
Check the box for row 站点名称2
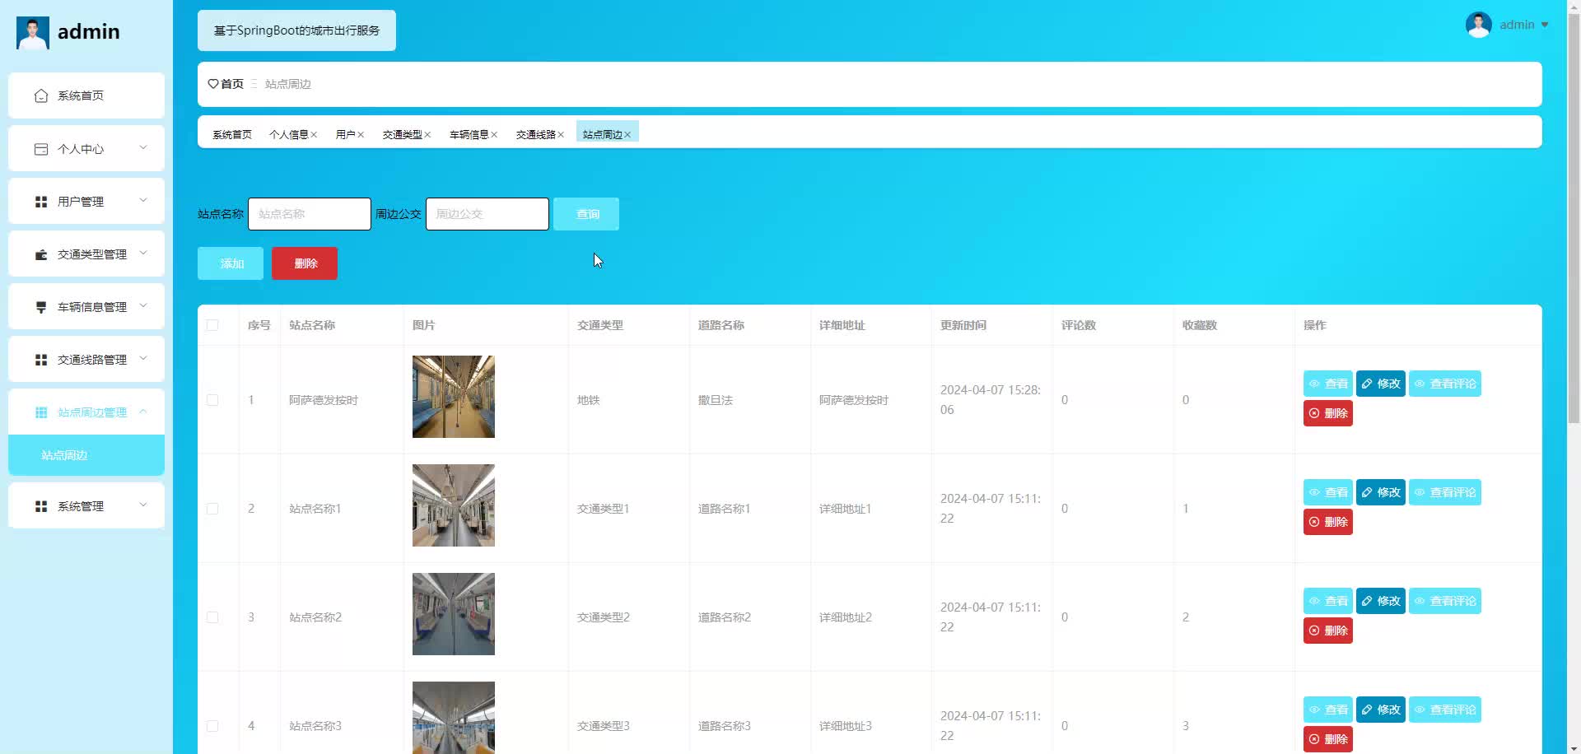click(x=212, y=617)
